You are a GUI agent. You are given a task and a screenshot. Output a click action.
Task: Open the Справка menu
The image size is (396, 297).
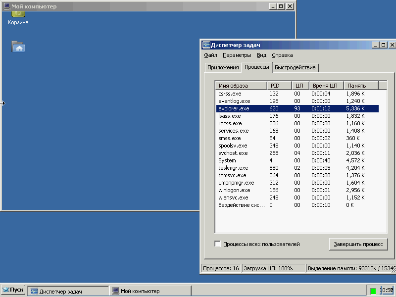[282, 55]
